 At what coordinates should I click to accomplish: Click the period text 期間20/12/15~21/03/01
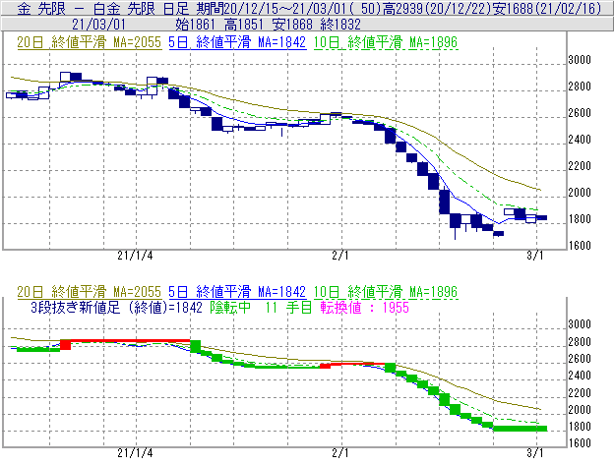point(271,8)
